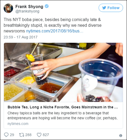The height and width of the screenshot is (140, 127).
Task: Click the retweet arrows icon
Action: 22,135
